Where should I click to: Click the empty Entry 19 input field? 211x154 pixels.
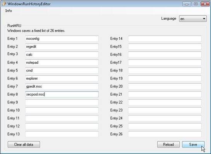click(165, 78)
